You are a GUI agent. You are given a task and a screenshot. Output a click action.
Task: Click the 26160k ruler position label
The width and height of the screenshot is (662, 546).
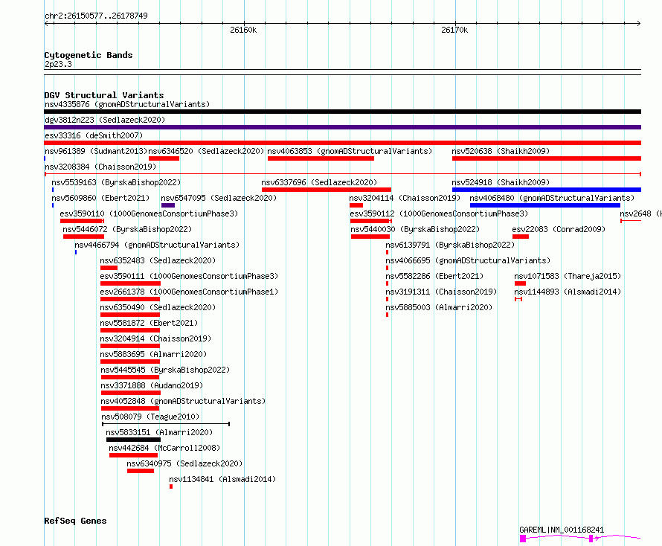click(x=243, y=30)
